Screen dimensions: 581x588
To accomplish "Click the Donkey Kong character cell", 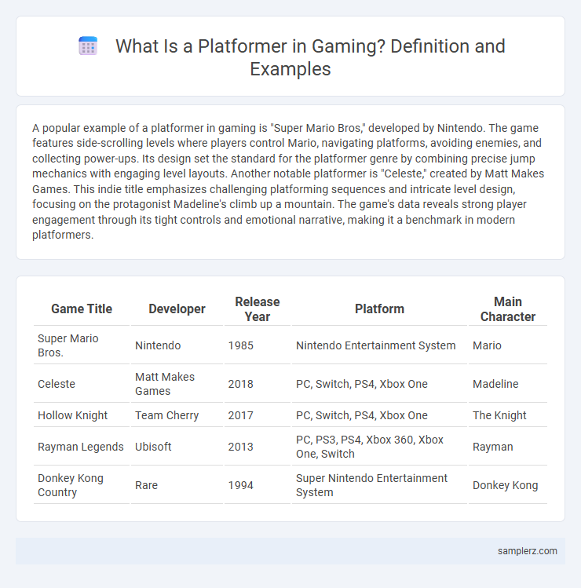I will [x=508, y=485].
